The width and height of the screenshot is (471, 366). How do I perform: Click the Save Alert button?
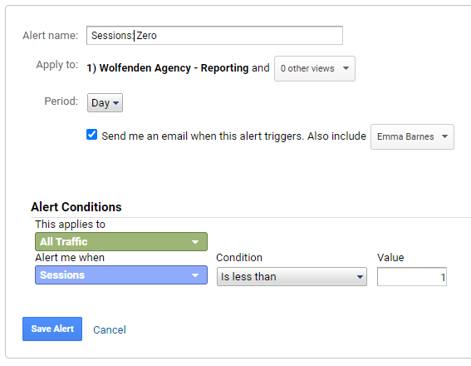pos(52,329)
